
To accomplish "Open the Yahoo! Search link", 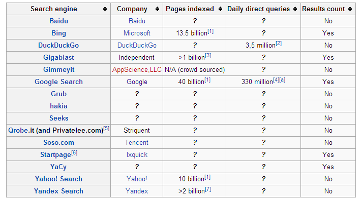I will (58, 179).
